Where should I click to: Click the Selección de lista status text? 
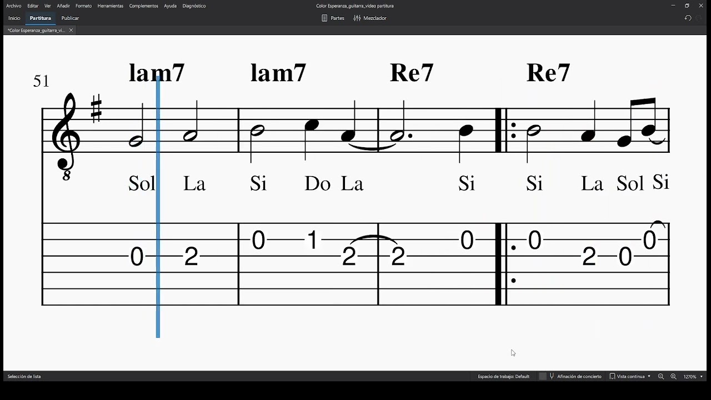coord(24,376)
